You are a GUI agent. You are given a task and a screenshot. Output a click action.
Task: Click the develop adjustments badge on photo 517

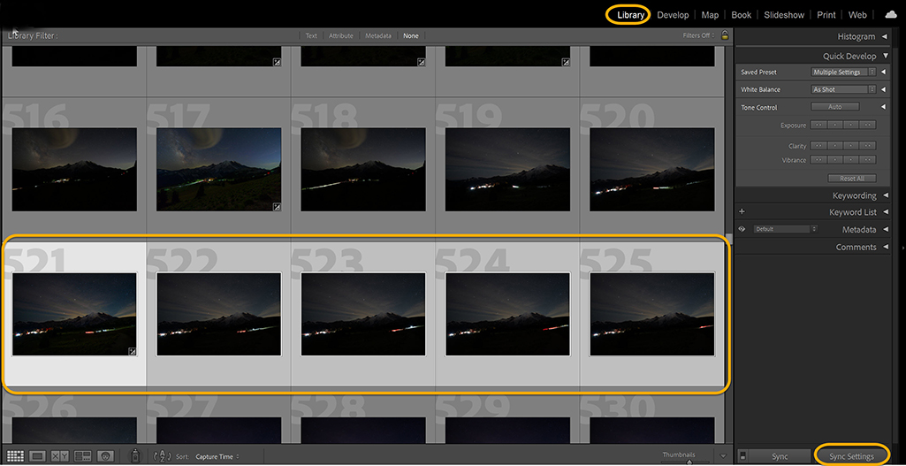pos(277,206)
